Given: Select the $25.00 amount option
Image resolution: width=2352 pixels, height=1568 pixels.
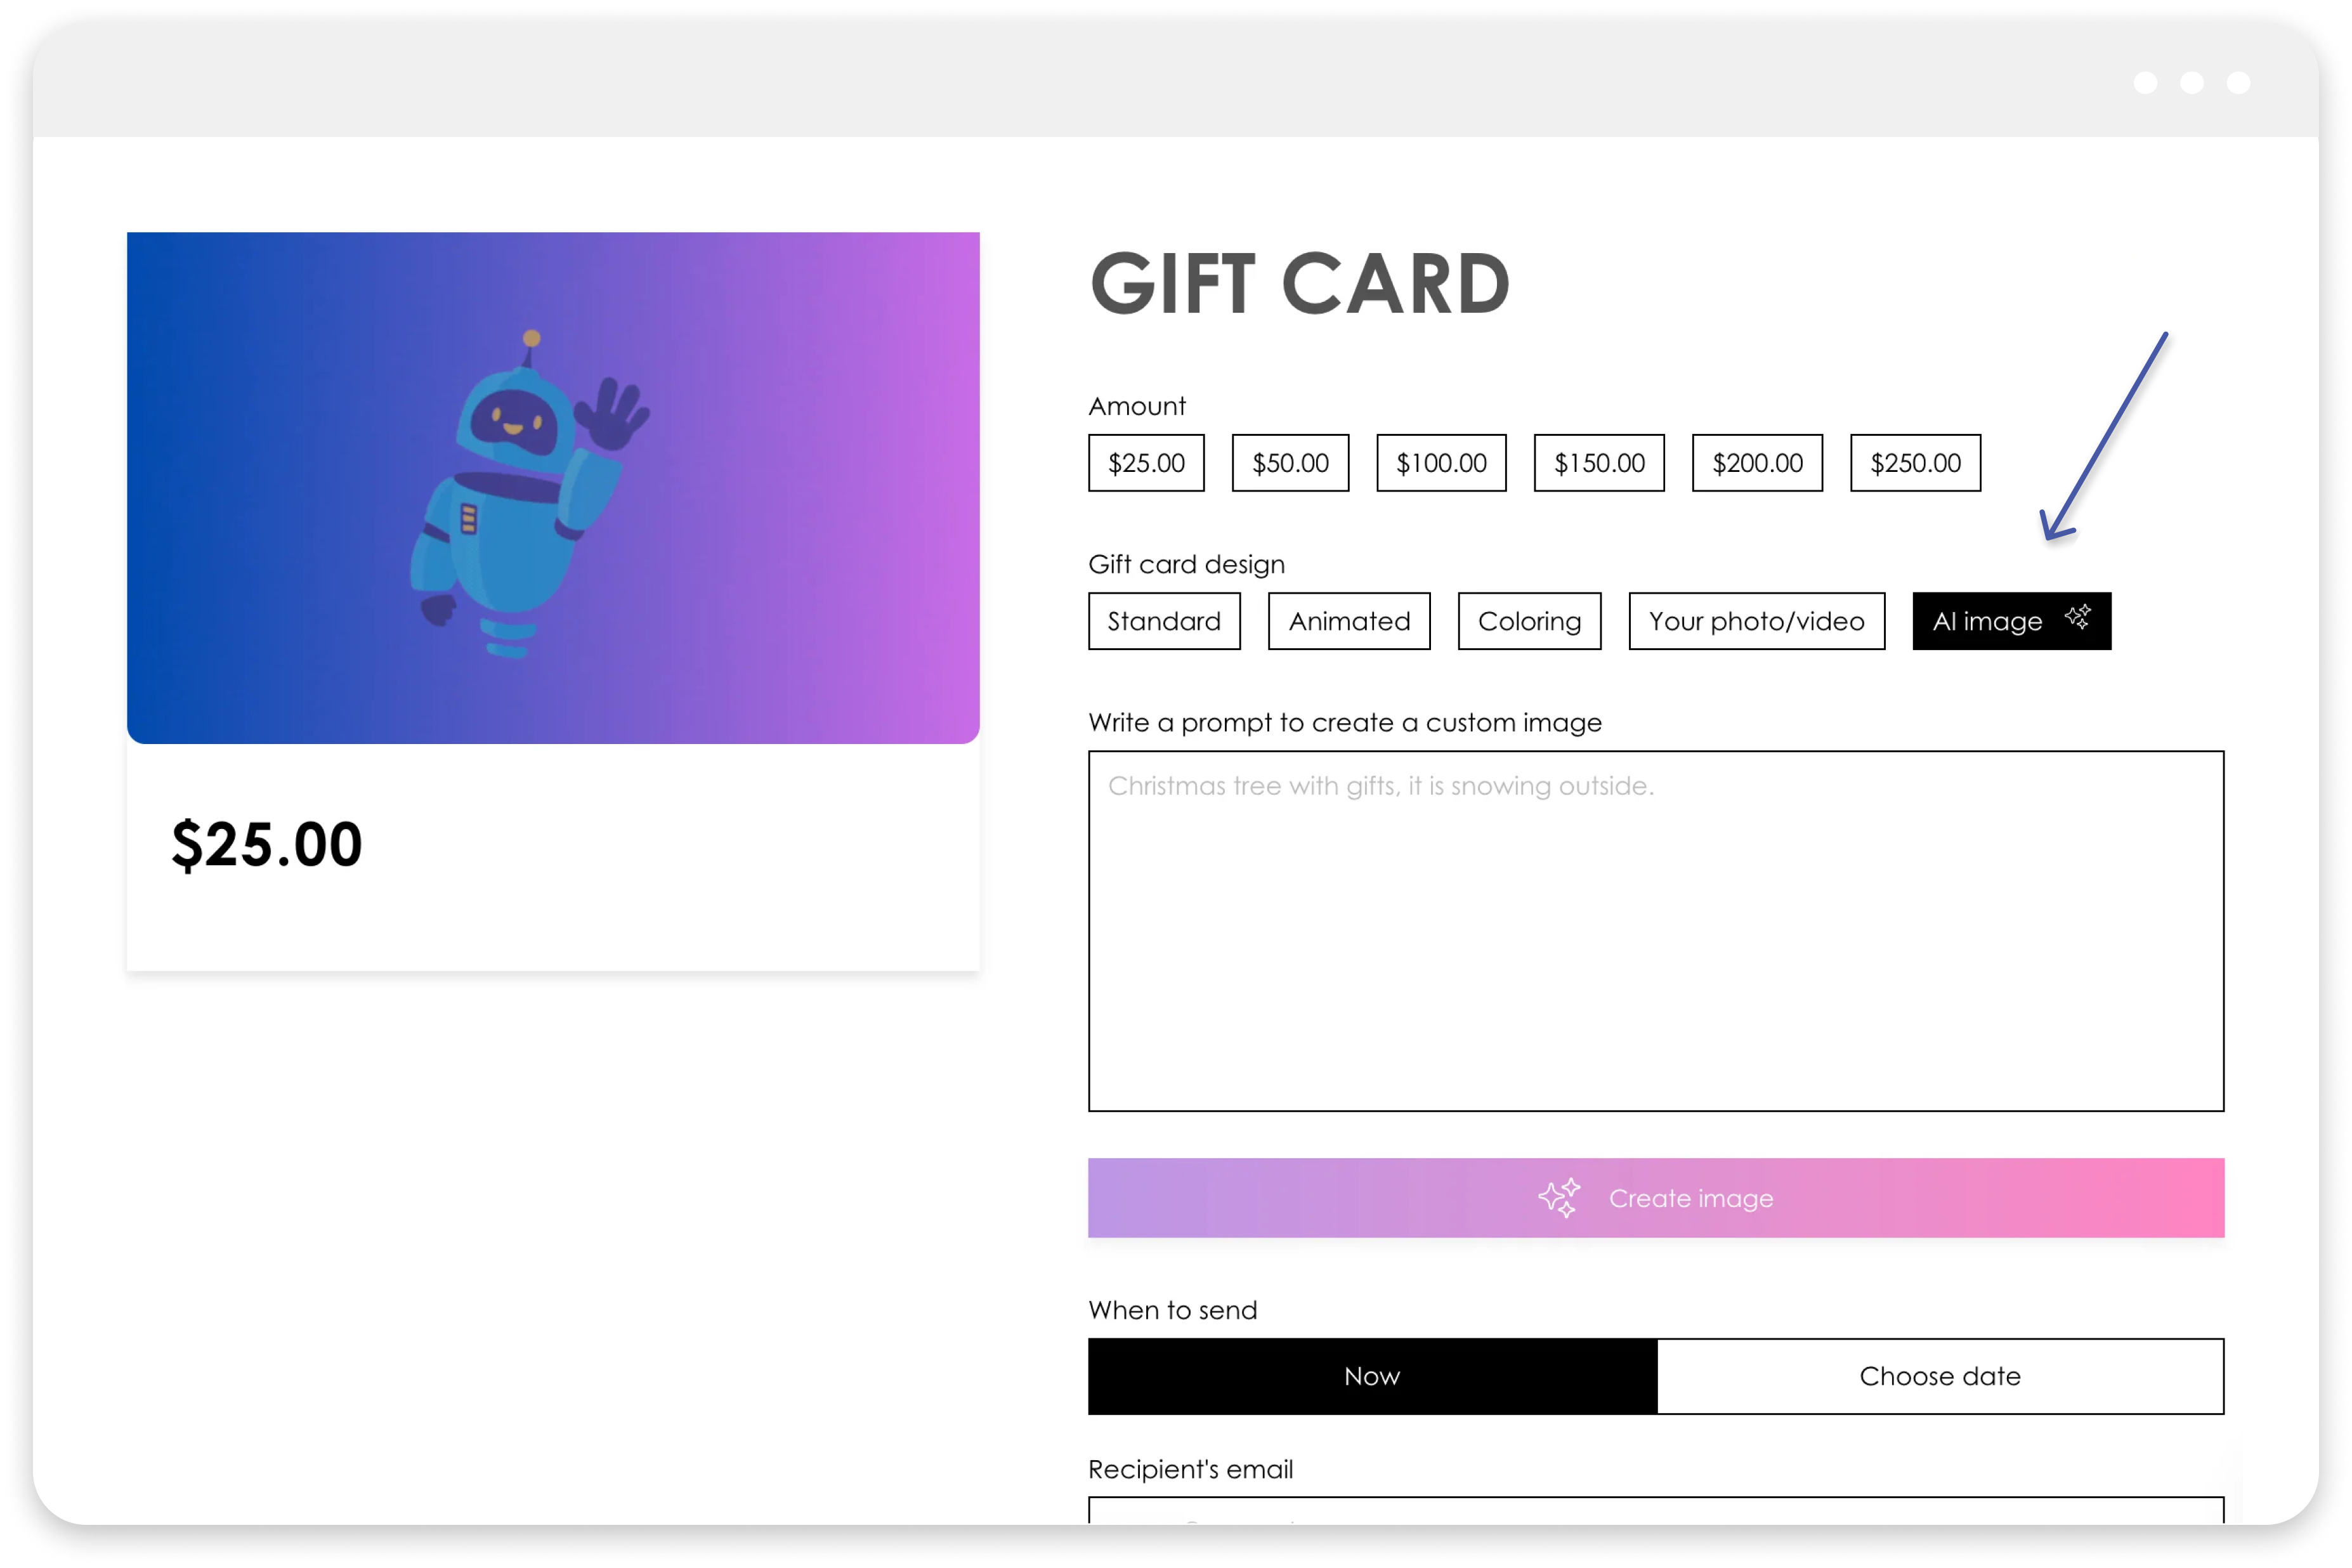Looking at the screenshot, I should [1146, 463].
